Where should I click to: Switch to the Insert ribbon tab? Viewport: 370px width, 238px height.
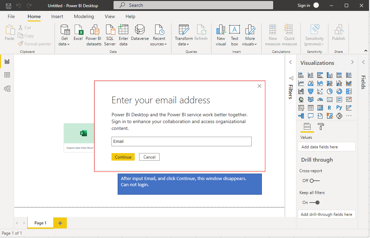tap(57, 16)
